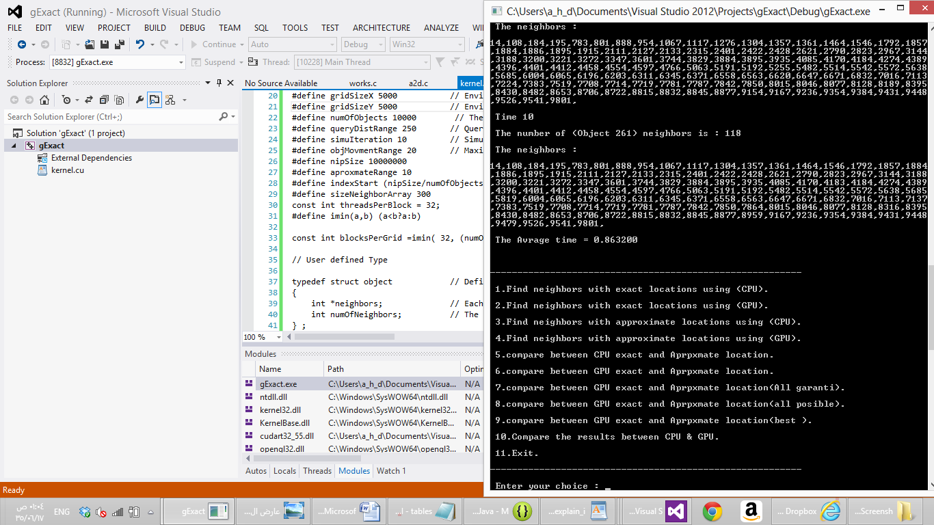Switch to the Watch 1 tab

tap(391, 471)
